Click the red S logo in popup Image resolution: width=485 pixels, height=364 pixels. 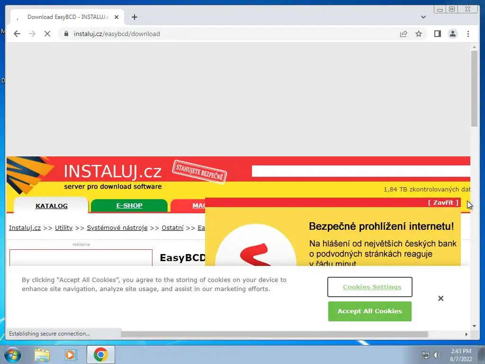tap(255, 255)
